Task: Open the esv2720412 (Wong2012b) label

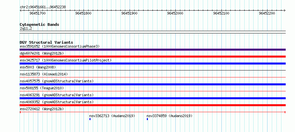Action: (x=42, y=109)
